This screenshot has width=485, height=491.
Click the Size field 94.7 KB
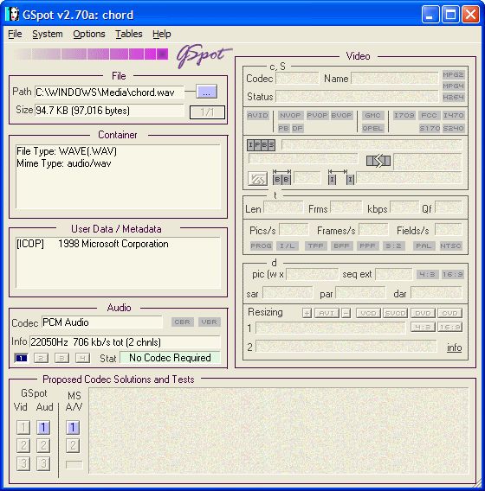(109, 111)
